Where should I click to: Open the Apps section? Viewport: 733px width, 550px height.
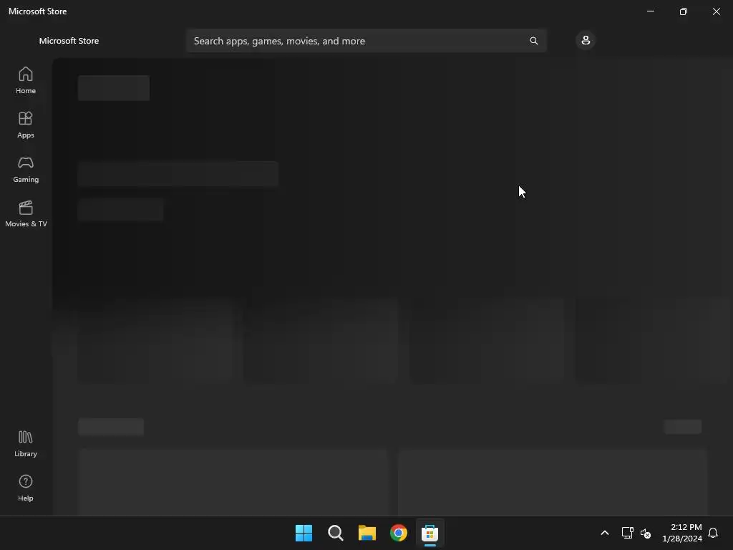pyautogui.click(x=26, y=125)
